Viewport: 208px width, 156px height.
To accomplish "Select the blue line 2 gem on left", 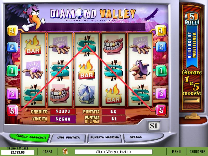I will coord(12,47).
